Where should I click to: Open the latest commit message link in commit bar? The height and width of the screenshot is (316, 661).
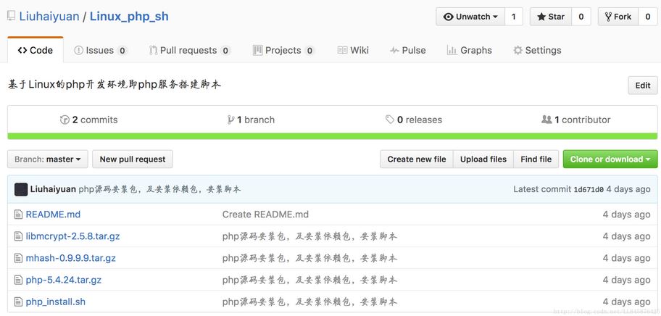coord(159,189)
